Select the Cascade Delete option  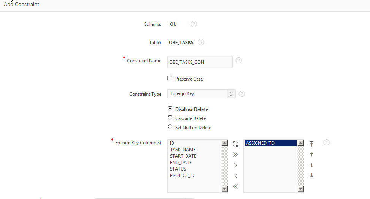tap(170, 118)
